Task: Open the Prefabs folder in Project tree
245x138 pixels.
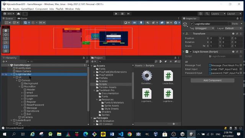Action: (103, 78)
